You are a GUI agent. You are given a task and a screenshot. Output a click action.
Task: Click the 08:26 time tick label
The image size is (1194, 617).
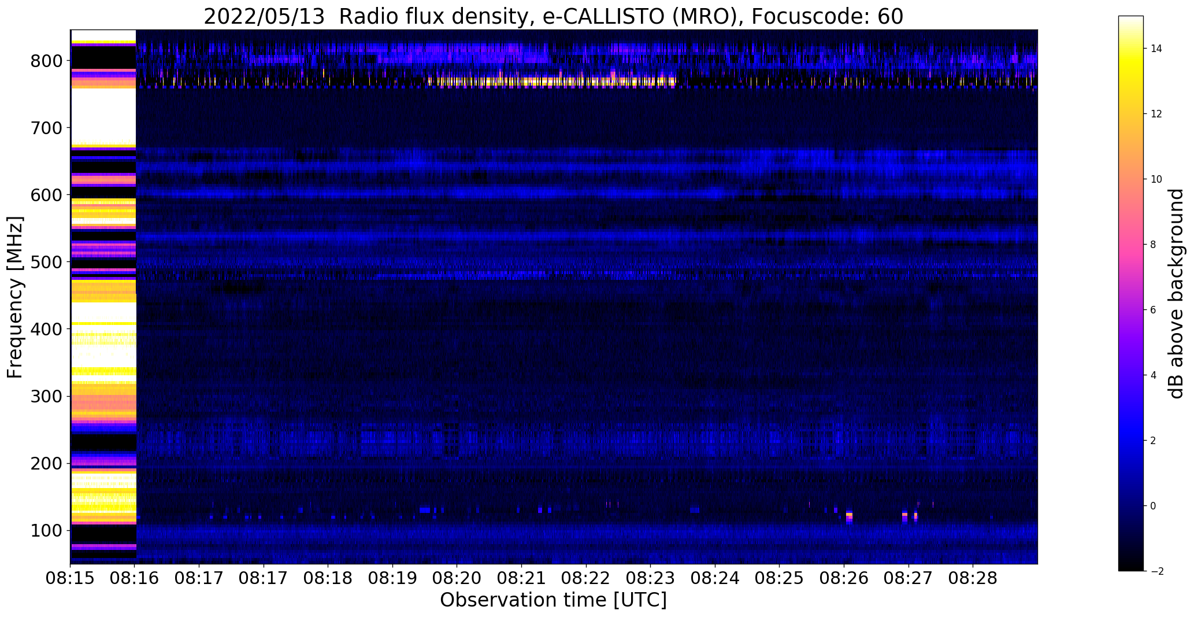(844, 578)
